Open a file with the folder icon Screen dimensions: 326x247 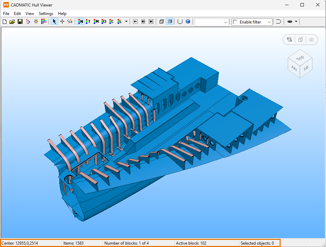12,21
